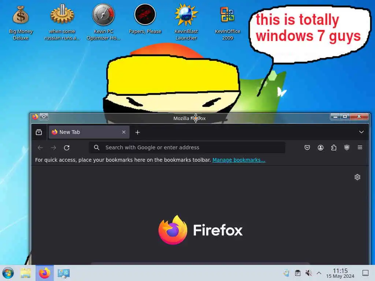Open system settings monitor icon in taskbar
The image size is (375, 281).
click(64, 273)
